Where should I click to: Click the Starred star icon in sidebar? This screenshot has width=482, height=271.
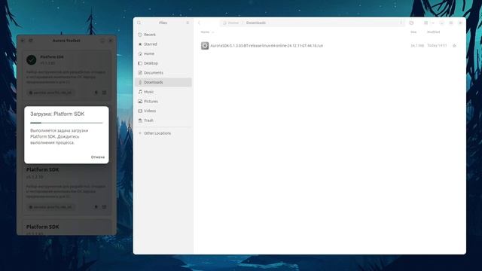click(140, 44)
